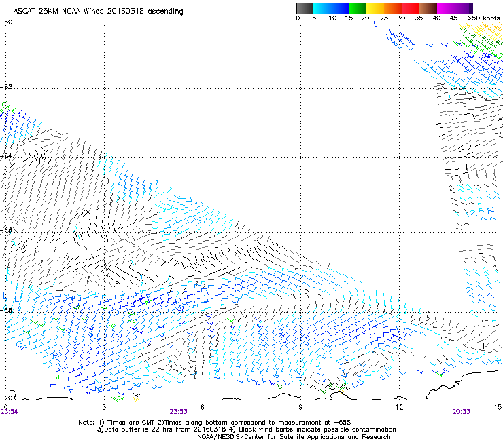Pick the red 30–35 knots color swatch
Image resolution: width=503 pixels, height=441 pixels.
tap(411, 8)
